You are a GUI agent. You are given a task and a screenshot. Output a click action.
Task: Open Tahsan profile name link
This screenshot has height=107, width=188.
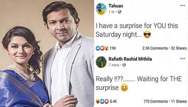[116, 6]
